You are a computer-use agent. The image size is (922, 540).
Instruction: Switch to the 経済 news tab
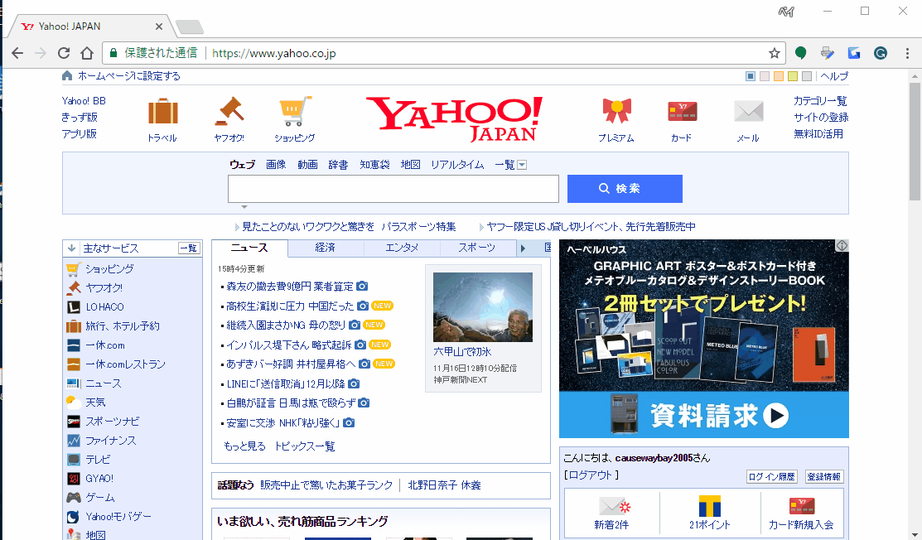coord(326,248)
